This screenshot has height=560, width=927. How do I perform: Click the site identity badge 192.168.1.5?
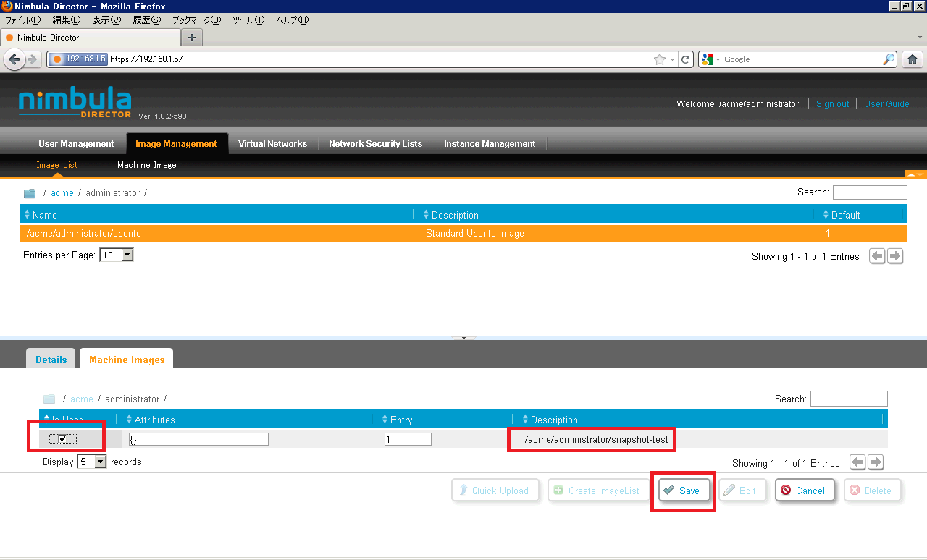[79, 59]
